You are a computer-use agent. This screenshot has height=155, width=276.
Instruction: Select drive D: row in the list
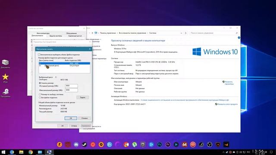64,65
